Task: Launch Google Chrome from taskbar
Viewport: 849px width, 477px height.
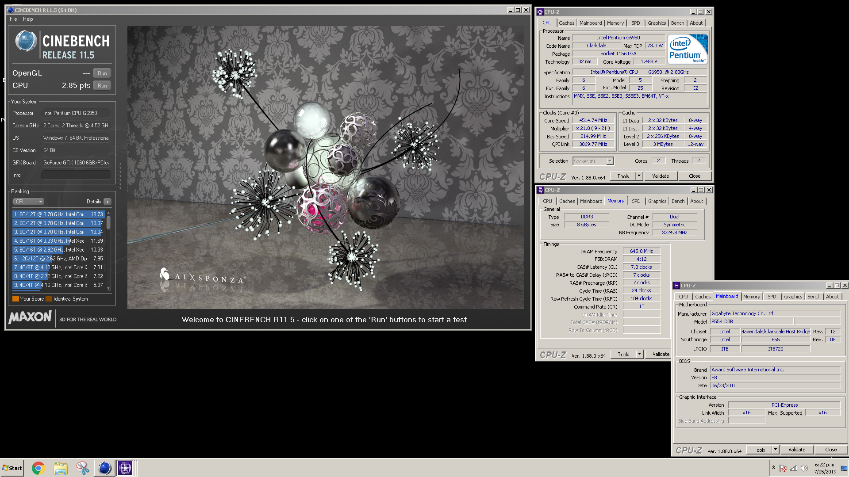Action: click(38, 468)
